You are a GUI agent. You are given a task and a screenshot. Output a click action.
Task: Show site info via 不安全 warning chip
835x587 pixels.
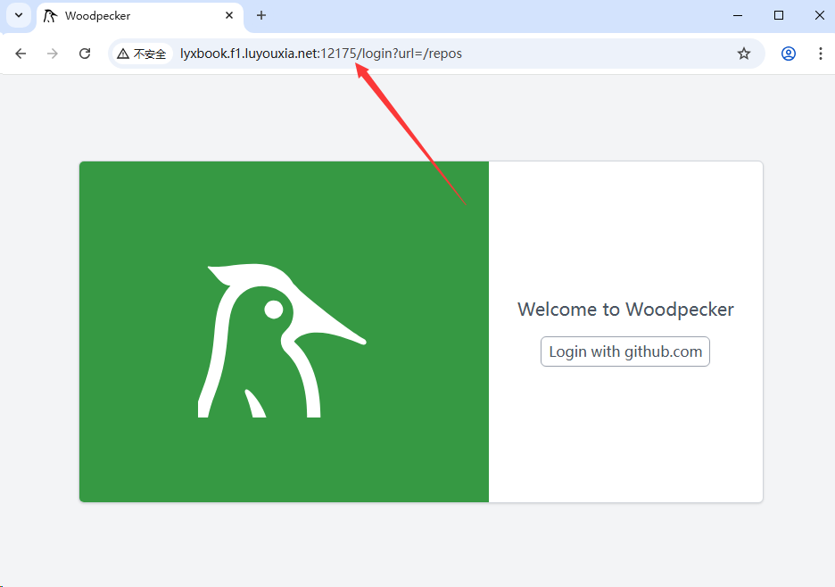142,54
